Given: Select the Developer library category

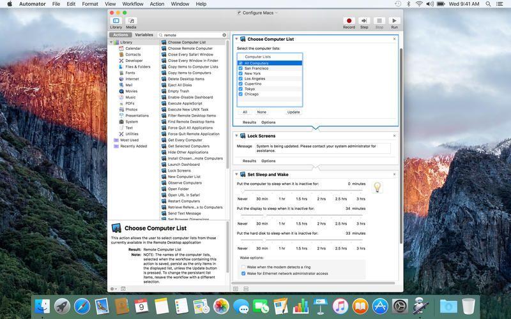Looking at the screenshot, I should point(133,61).
